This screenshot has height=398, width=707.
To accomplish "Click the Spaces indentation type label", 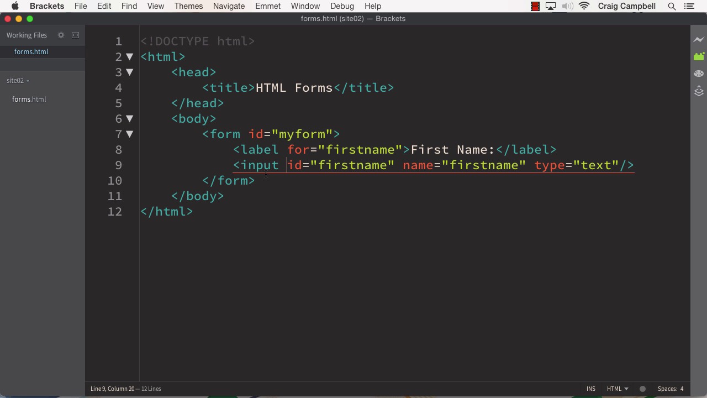I will (667, 389).
